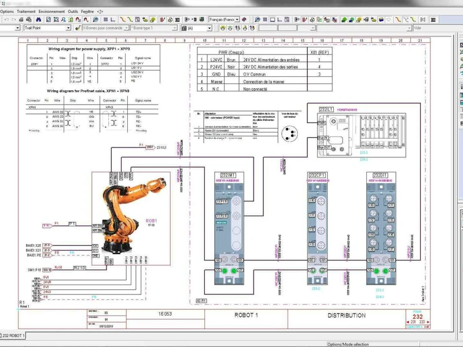This screenshot has height=347, width=463.
Task: Click the single printer icon
Action: pos(21,20)
